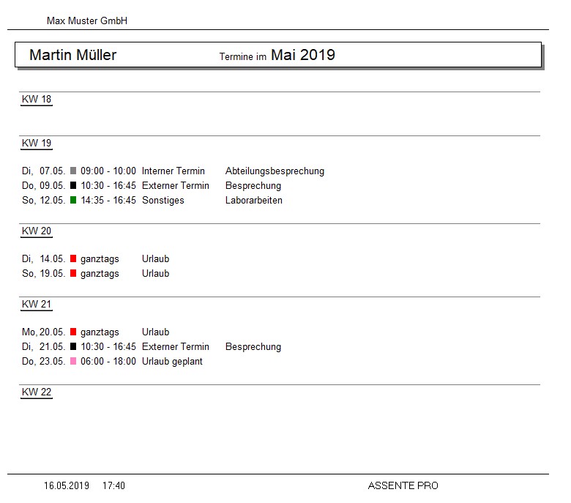Click Urlaub on the So, 19.05. row
Screen dimensions: 571x503
155,274
